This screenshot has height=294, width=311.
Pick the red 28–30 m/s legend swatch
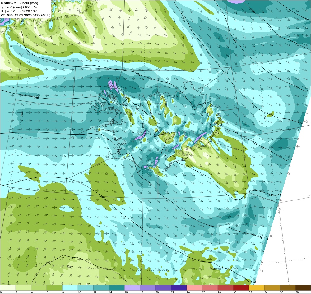coord(225,288)
